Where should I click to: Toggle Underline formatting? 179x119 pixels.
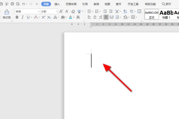coord(28,17)
